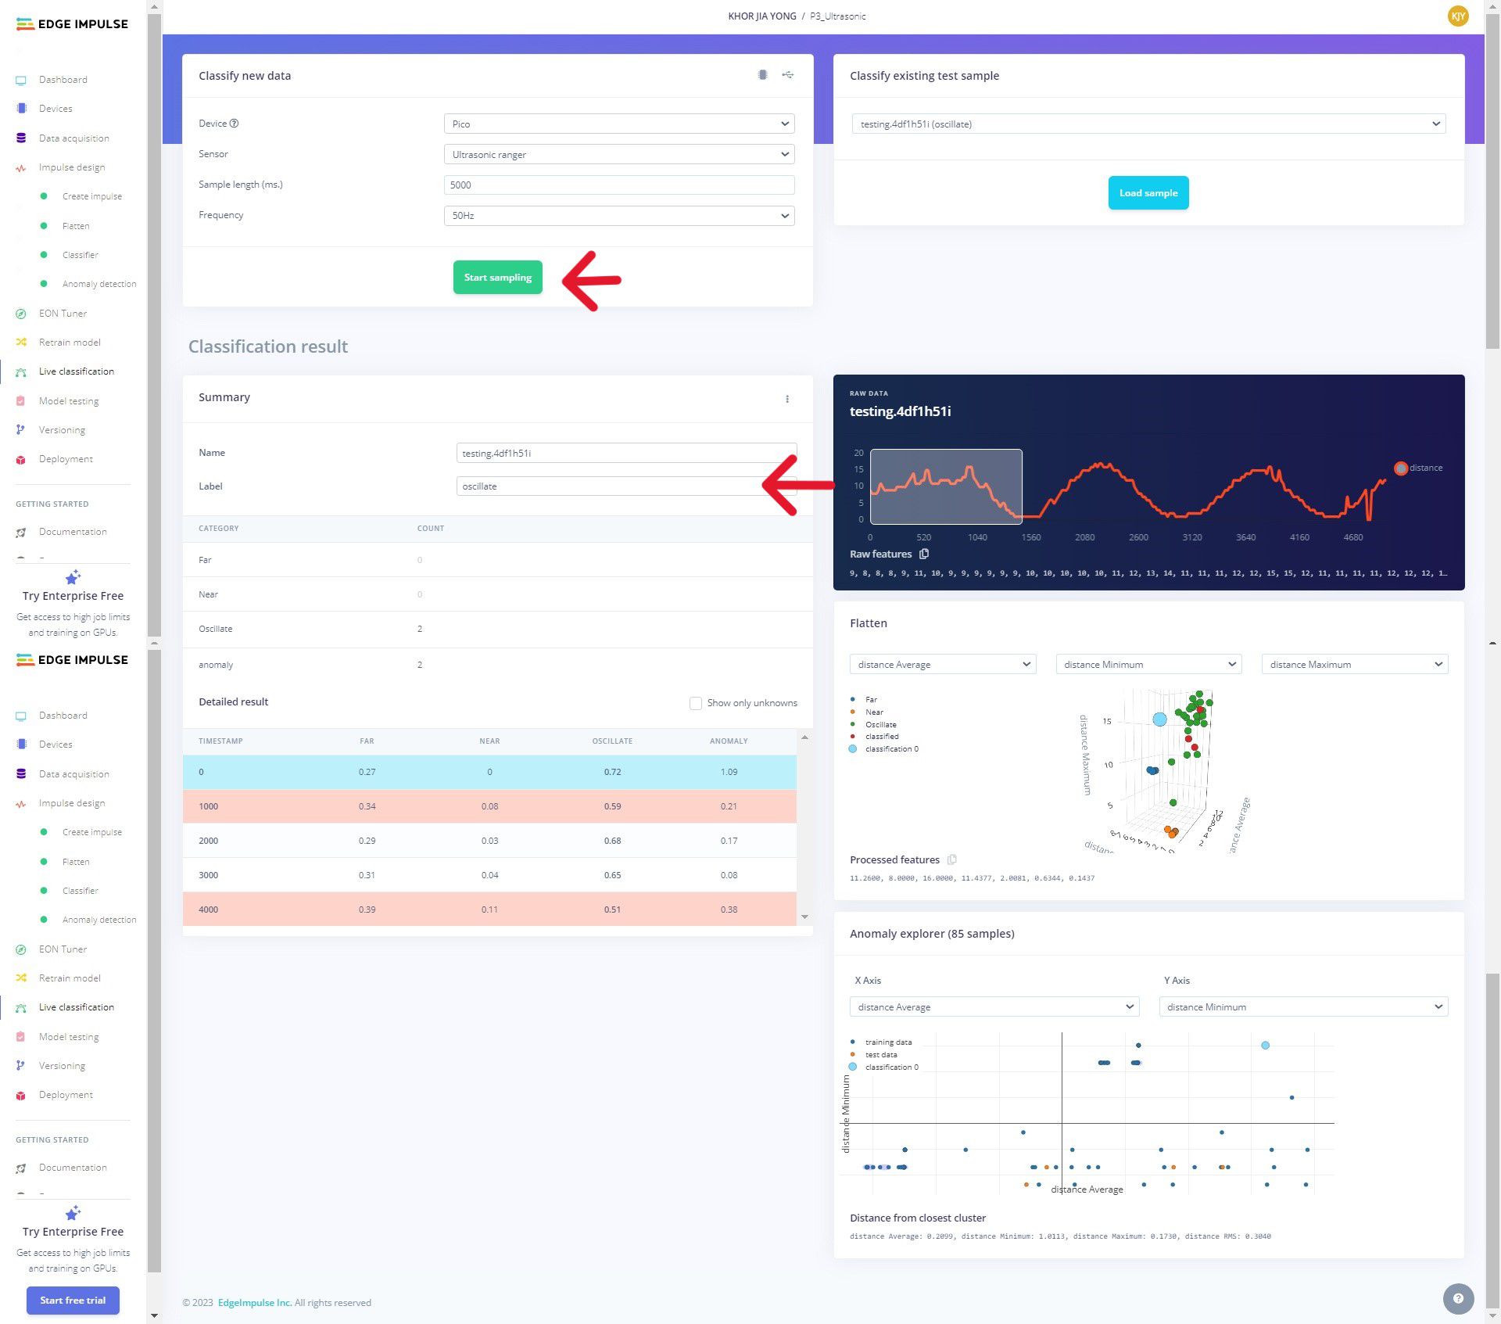Open Model testing in the sidebar

pyautogui.click(x=69, y=401)
